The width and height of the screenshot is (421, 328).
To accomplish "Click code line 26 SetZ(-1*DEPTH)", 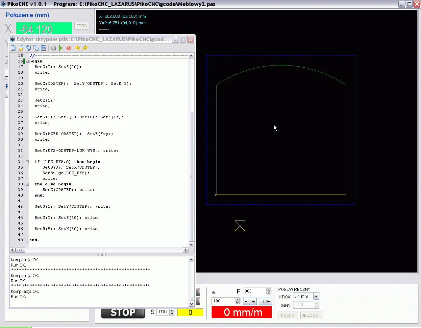I will pos(79,117).
